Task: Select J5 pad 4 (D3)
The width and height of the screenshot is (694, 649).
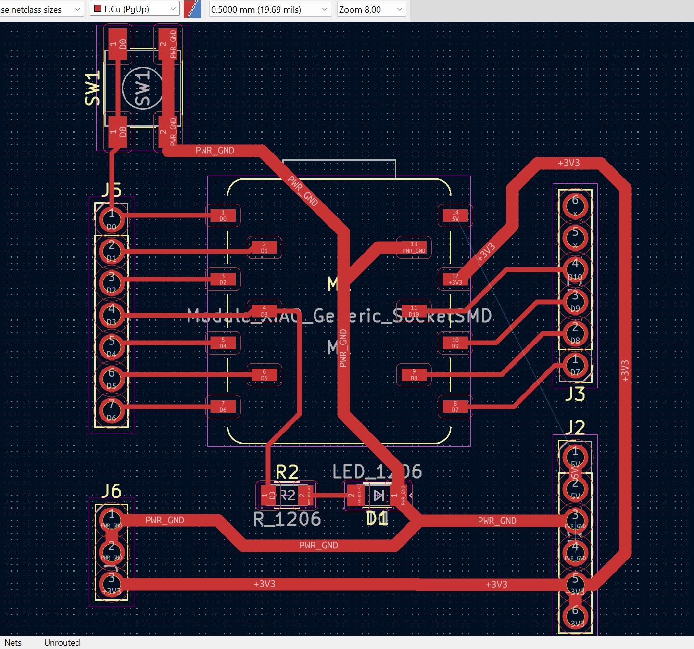Action: 112,315
